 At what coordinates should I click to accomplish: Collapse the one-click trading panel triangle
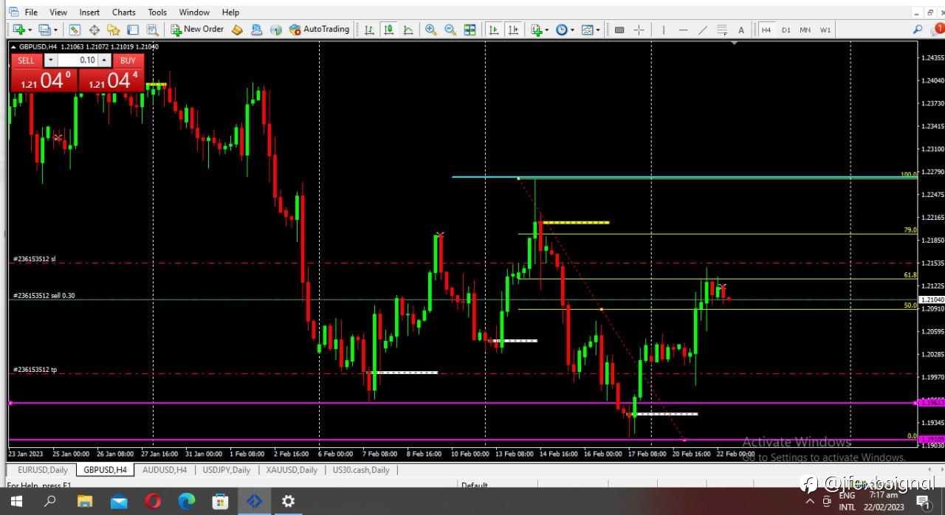[x=13, y=46]
